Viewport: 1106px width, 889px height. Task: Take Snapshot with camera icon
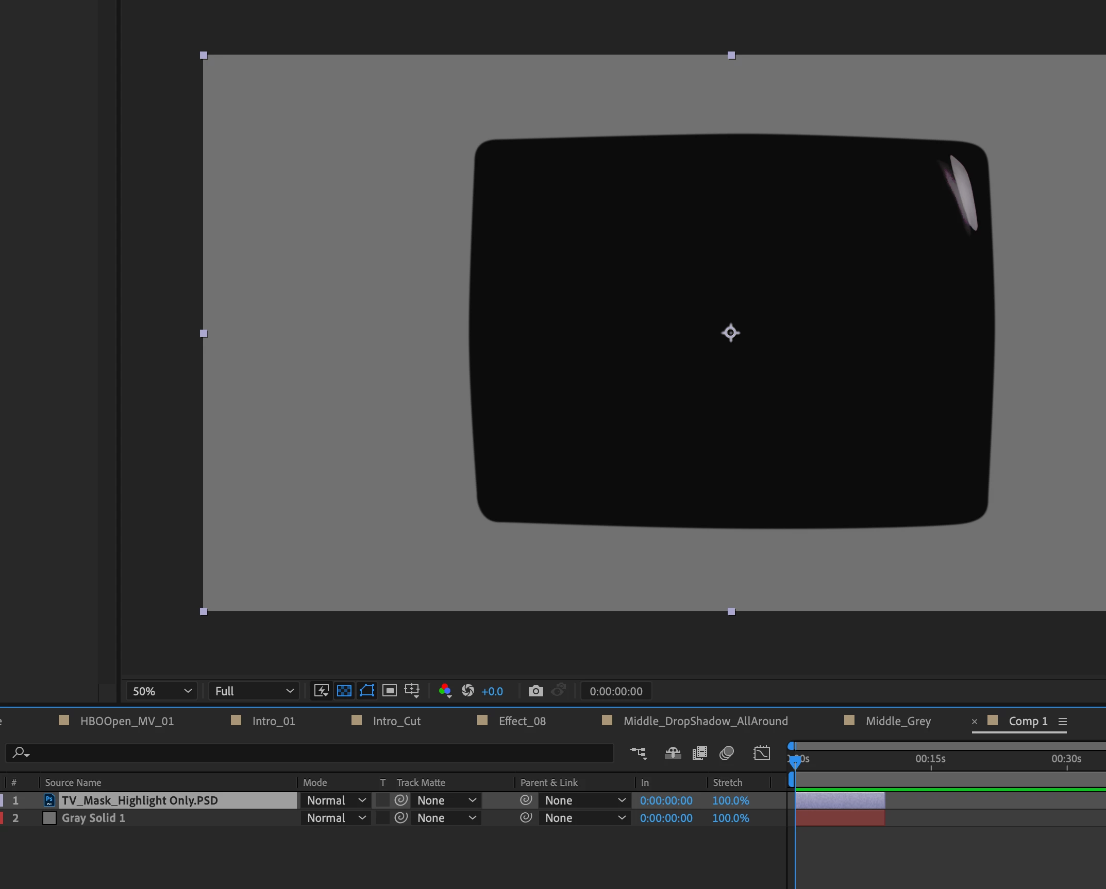pyautogui.click(x=535, y=691)
